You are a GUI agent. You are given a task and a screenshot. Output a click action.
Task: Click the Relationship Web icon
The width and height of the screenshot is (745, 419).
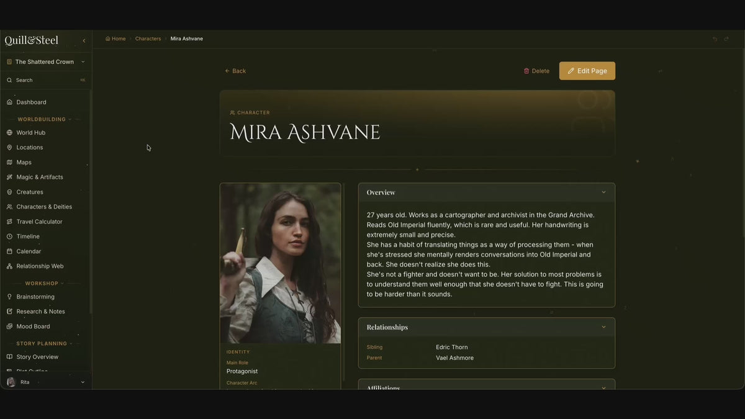(x=9, y=266)
